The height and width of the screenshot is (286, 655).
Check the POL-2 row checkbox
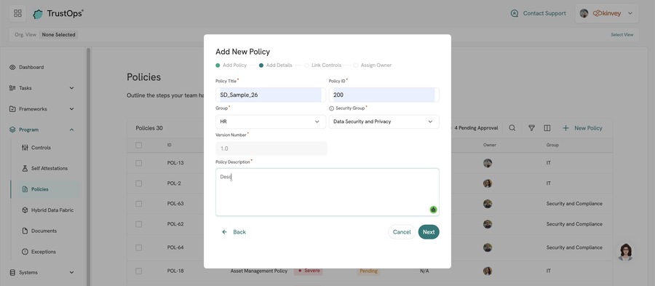139,183
